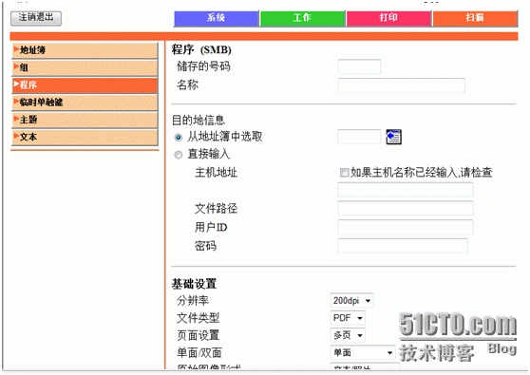The height and width of the screenshot is (375, 530).
Task: Open the 页面设置 多页 dropdown
Action: [348, 335]
